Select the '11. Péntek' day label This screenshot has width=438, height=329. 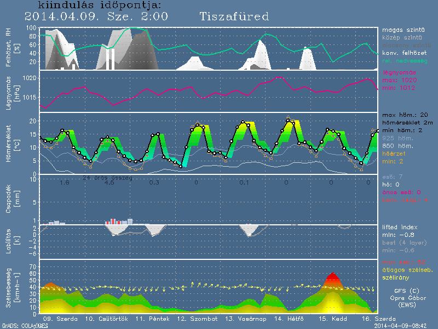point(148,319)
